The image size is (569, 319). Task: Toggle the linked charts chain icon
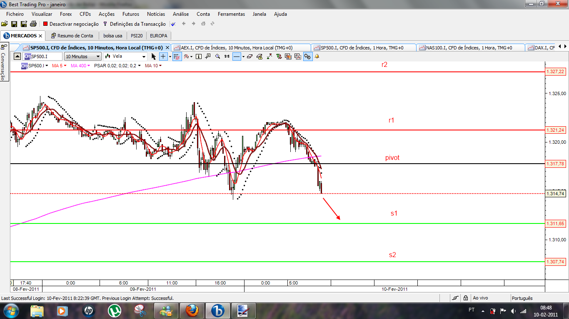(308, 56)
